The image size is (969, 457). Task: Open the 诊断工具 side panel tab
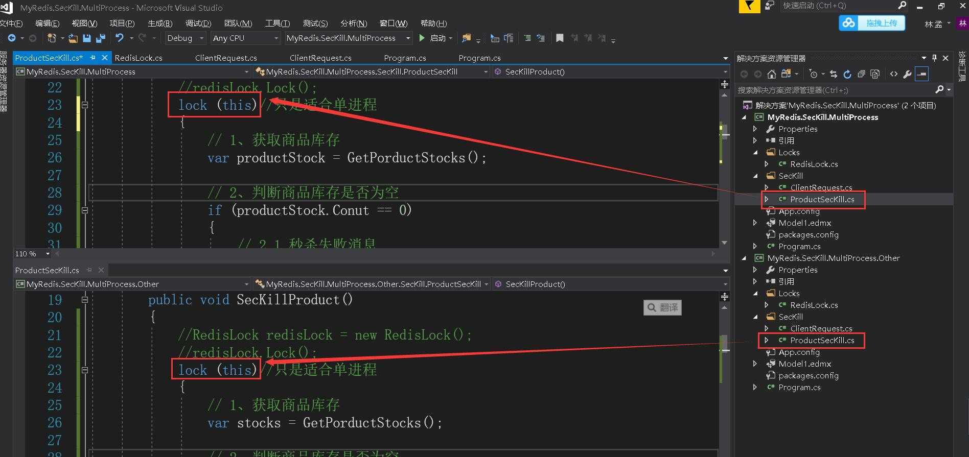coord(962,67)
